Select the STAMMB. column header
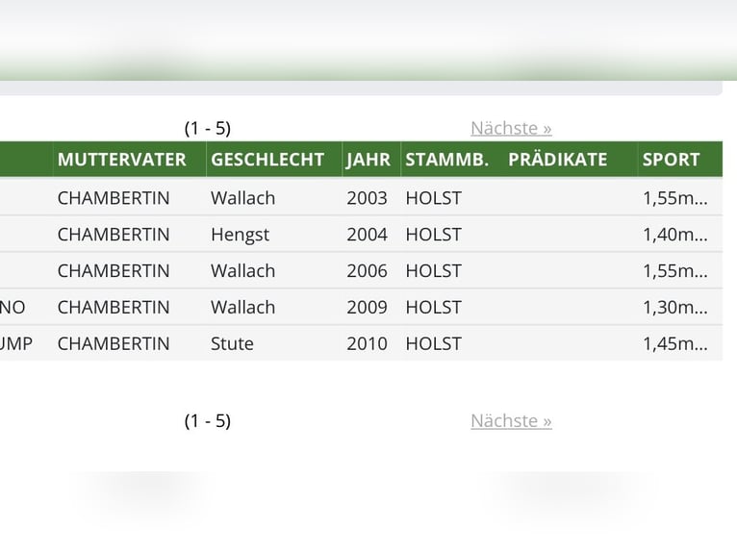This screenshot has width=737, height=552. coord(446,160)
